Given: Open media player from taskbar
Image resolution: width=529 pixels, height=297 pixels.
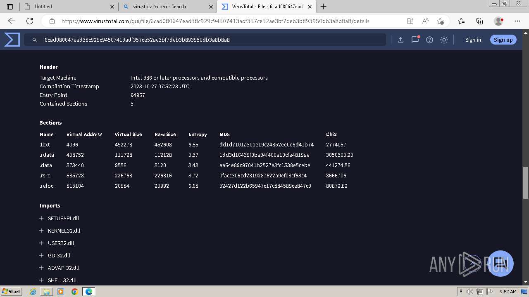Looking at the screenshot, I should [x=61, y=292].
